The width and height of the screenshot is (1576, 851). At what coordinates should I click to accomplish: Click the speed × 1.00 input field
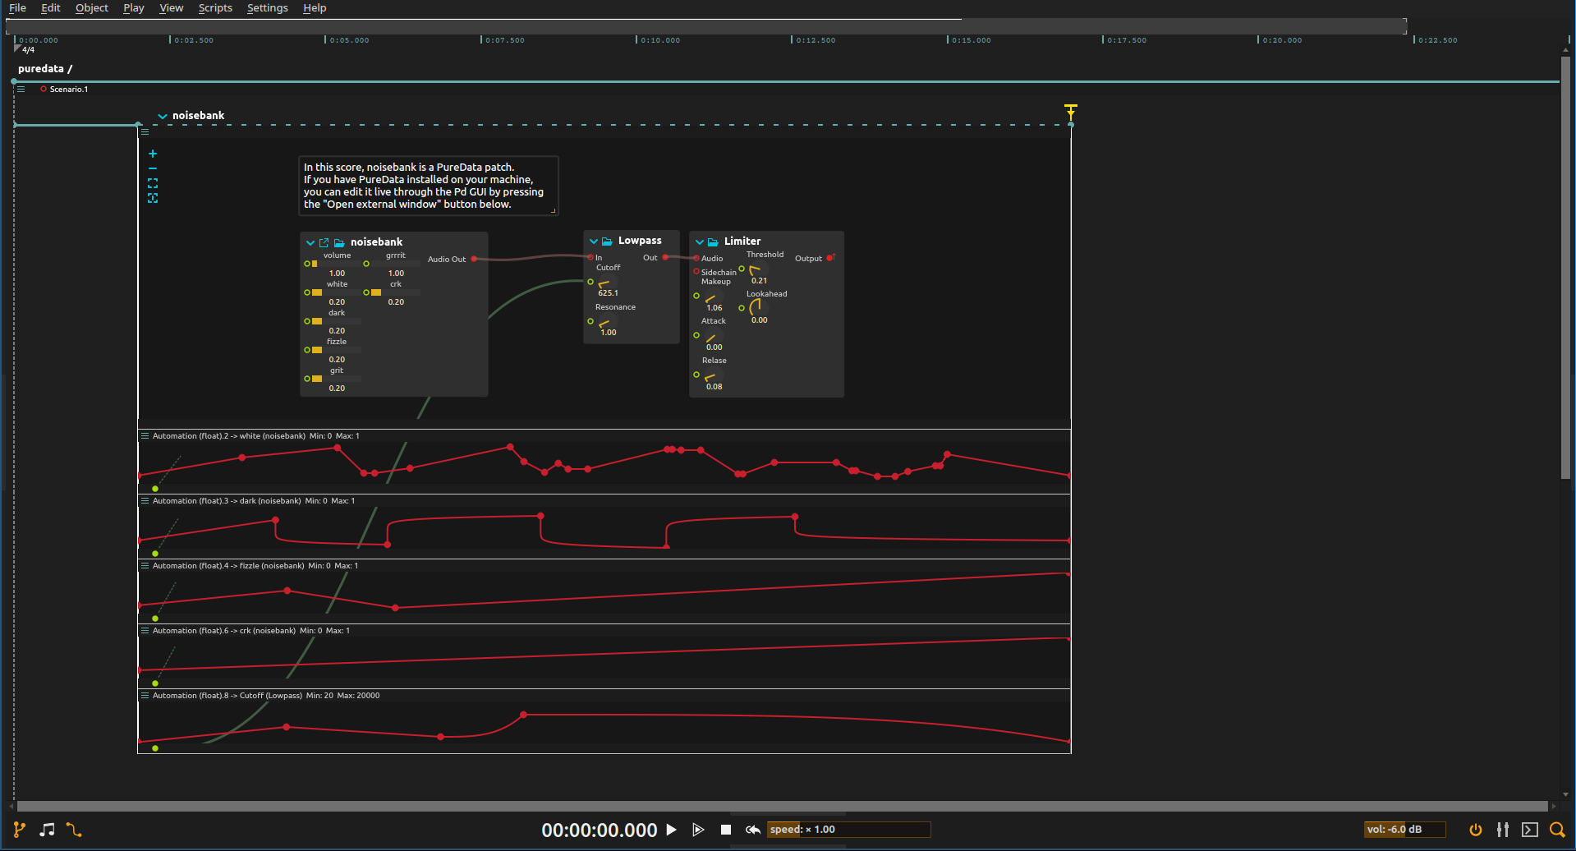point(848,829)
